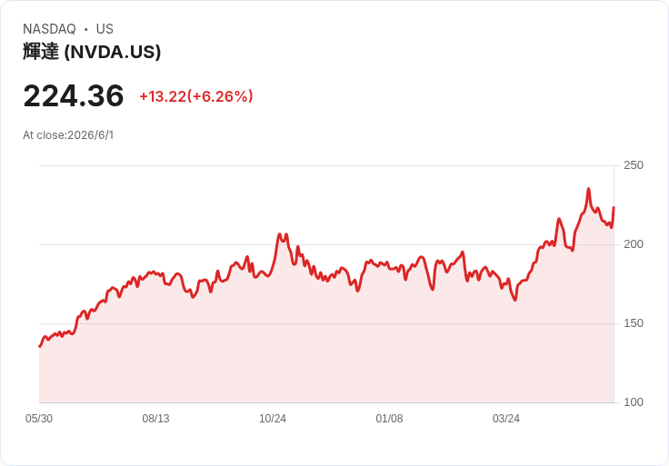The height and width of the screenshot is (466, 669).
Task: Click the 250 price axis label
Action: 634,165
